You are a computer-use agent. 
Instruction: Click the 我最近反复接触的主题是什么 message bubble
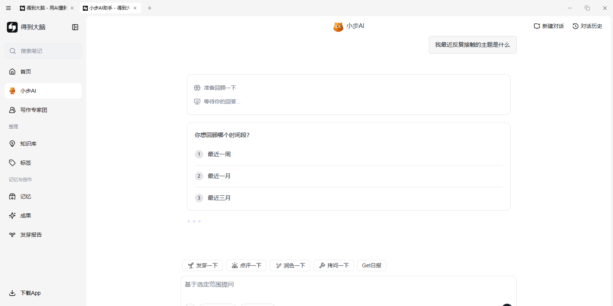pos(473,45)
